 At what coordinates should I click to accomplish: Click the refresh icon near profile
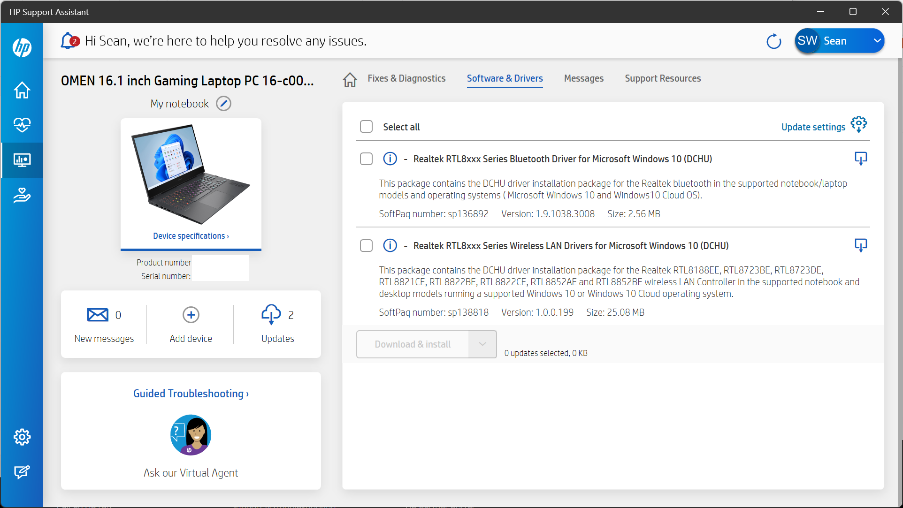(x=773, y=41)
